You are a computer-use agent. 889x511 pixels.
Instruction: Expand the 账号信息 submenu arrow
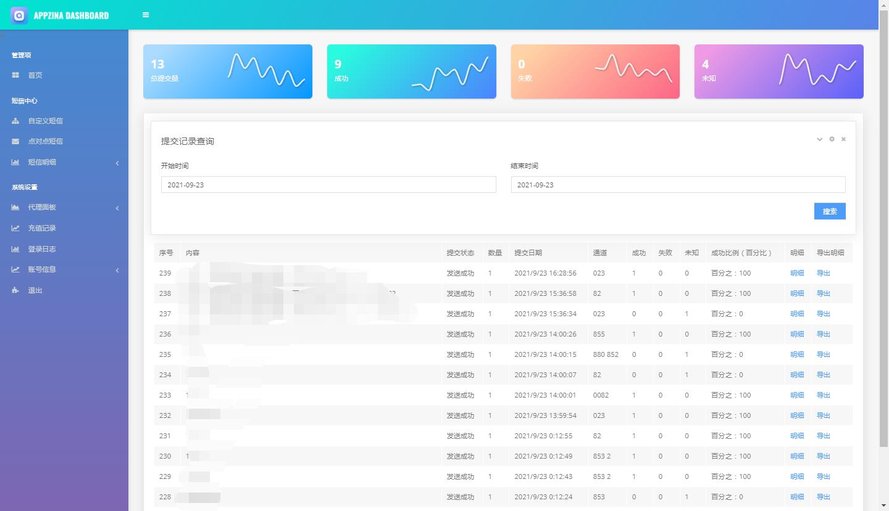[117, 270]
